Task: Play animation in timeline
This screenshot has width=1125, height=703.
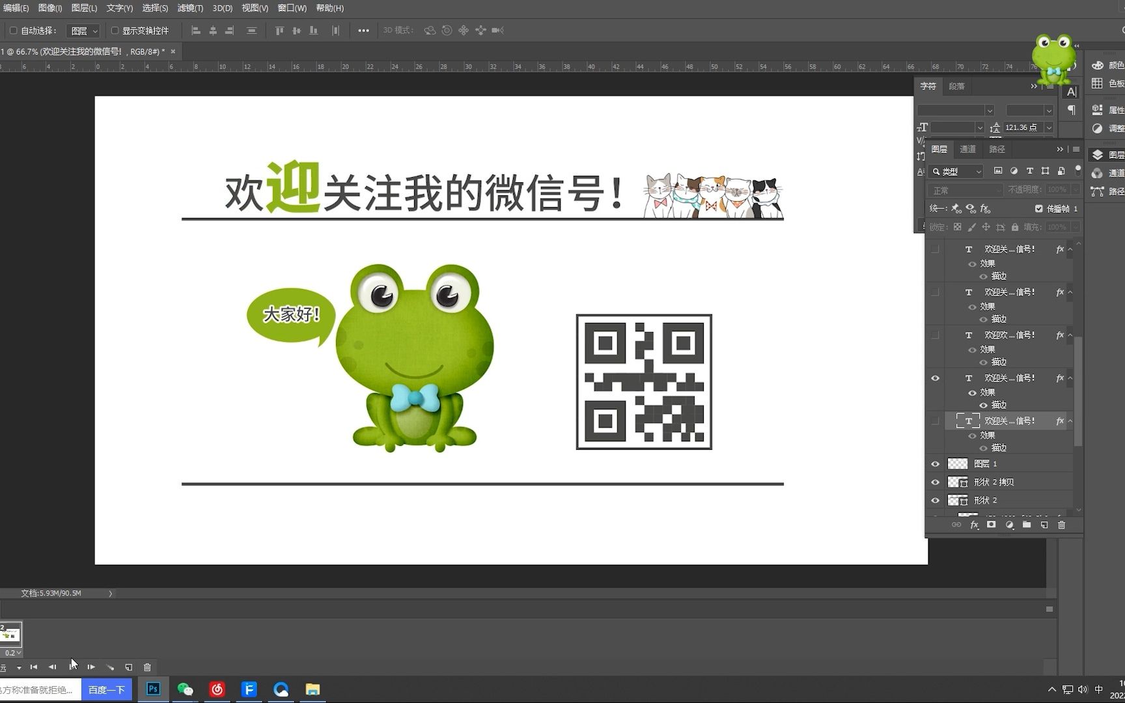Action: 72,667
